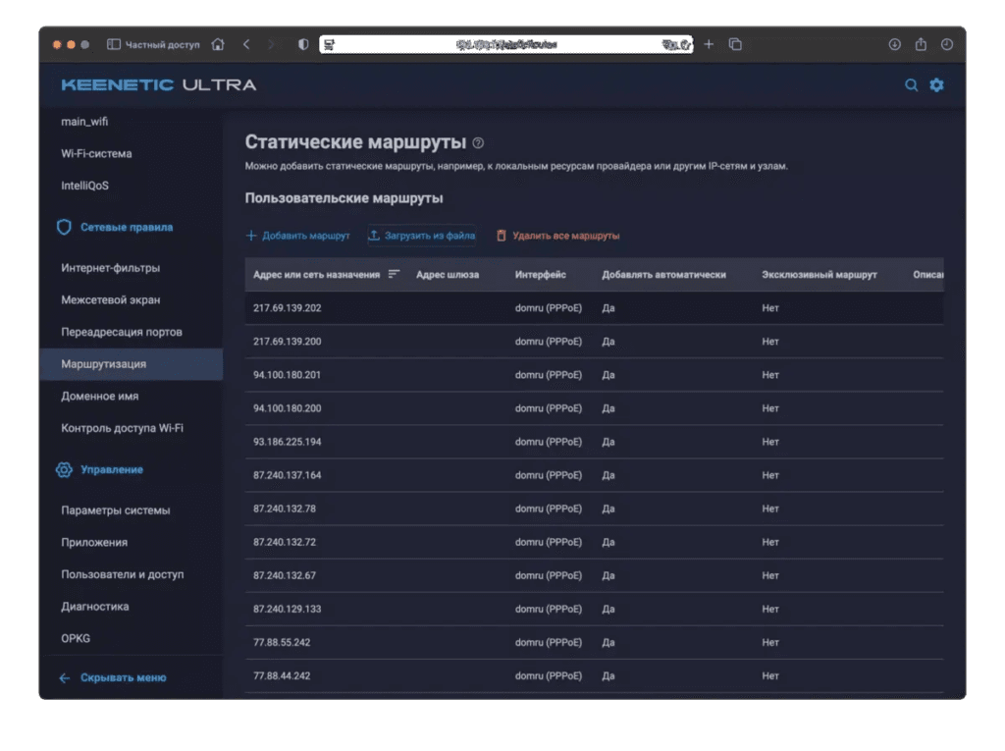
Task: Select the route 87.240.137.164
Action: pyautogui.click(x=594, y=474)
